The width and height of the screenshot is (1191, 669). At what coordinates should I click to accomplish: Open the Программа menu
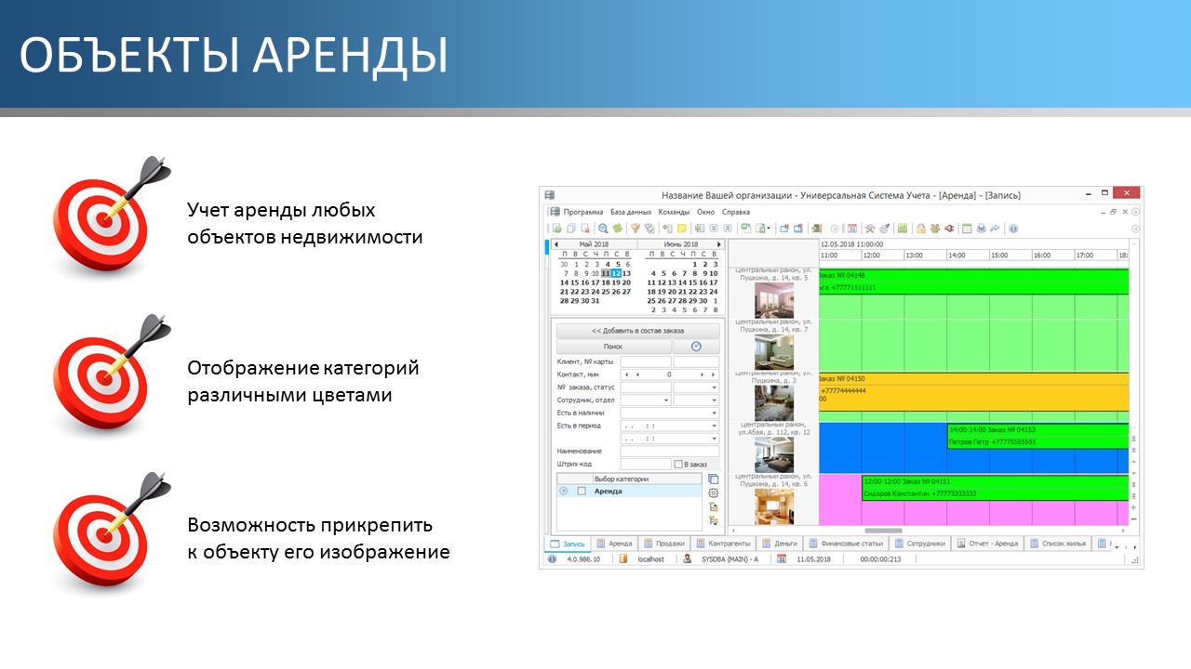tap(582, 212)
